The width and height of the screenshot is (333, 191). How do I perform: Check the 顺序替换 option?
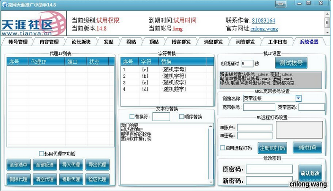tap(181, 116)
